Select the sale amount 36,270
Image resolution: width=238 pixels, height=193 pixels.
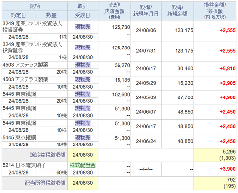122,65
